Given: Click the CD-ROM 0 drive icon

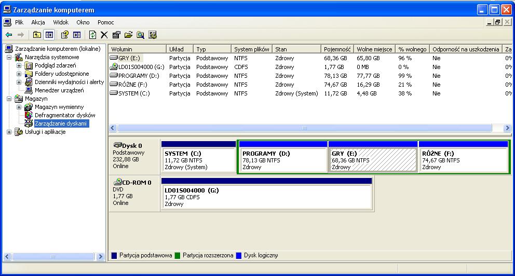Looking at the screenshot, I should [x=117, y=182].
